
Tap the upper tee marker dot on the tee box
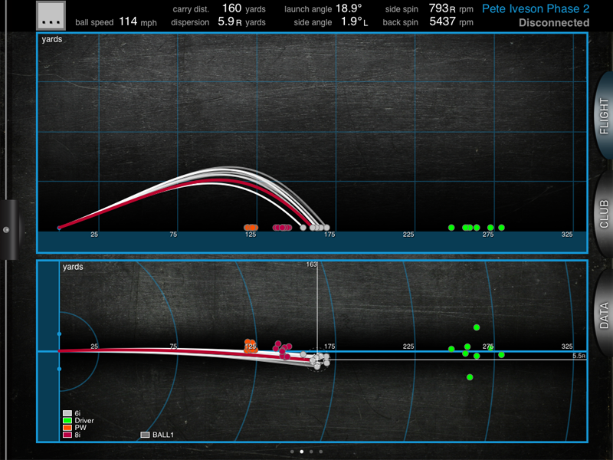click(x=59, y=335)
